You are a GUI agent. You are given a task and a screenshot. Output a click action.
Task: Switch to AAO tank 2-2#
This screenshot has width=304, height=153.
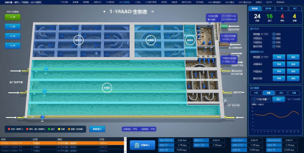click(x=13, y=46)
